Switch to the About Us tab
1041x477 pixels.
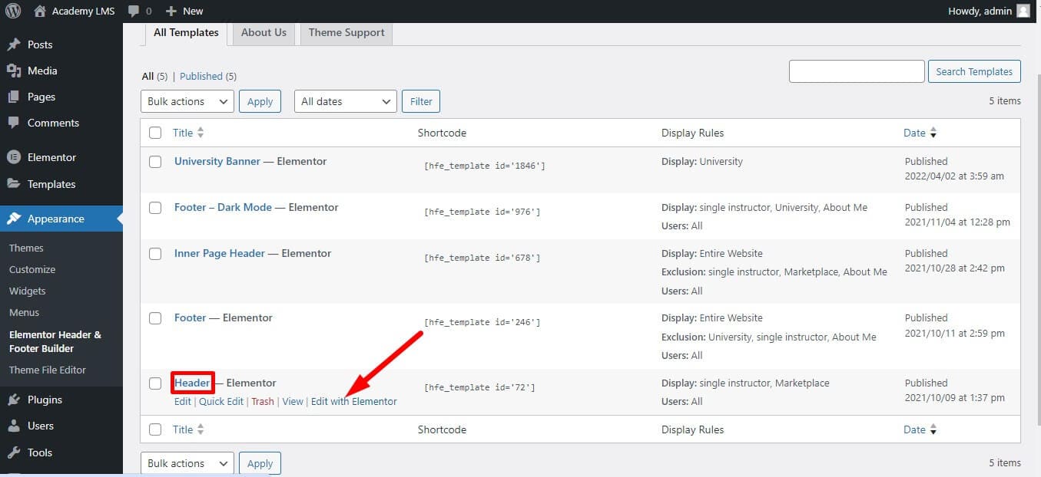[264, 33]
